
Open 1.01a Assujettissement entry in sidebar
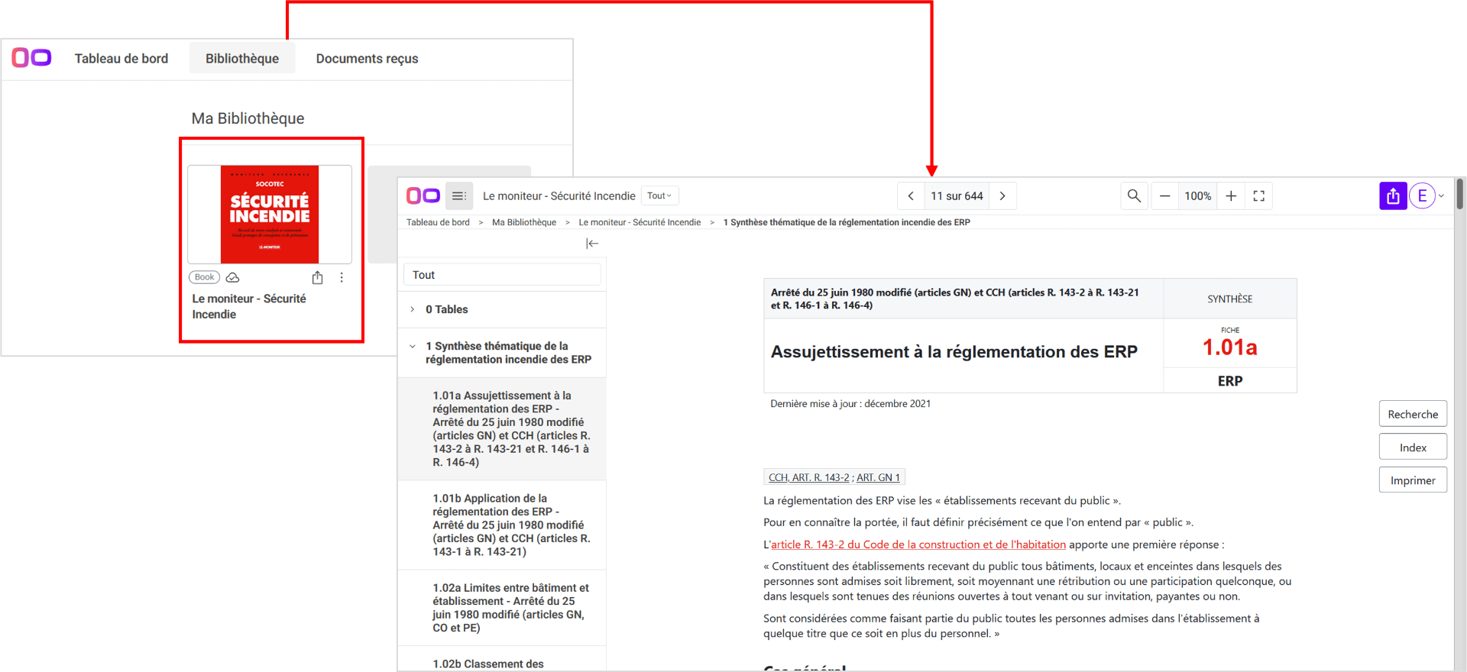coord(502,428)
